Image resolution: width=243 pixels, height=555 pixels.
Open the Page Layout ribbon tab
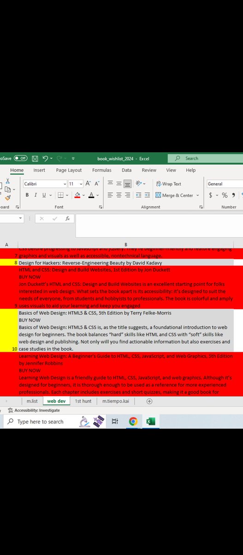click(69, 170)
